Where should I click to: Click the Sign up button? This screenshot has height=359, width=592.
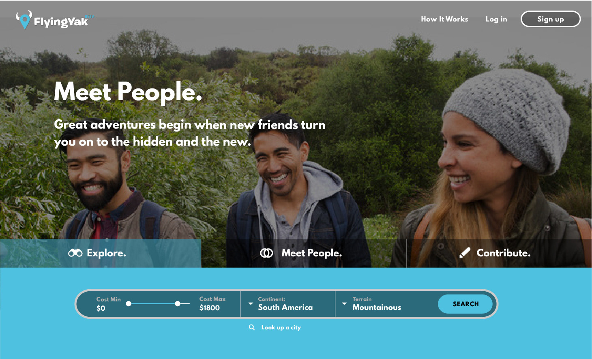click(551, 19)
